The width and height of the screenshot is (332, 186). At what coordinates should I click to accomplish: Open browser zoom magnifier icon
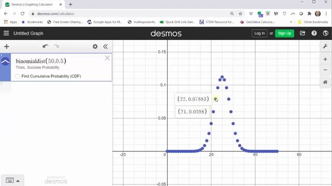tap(232, 14)
